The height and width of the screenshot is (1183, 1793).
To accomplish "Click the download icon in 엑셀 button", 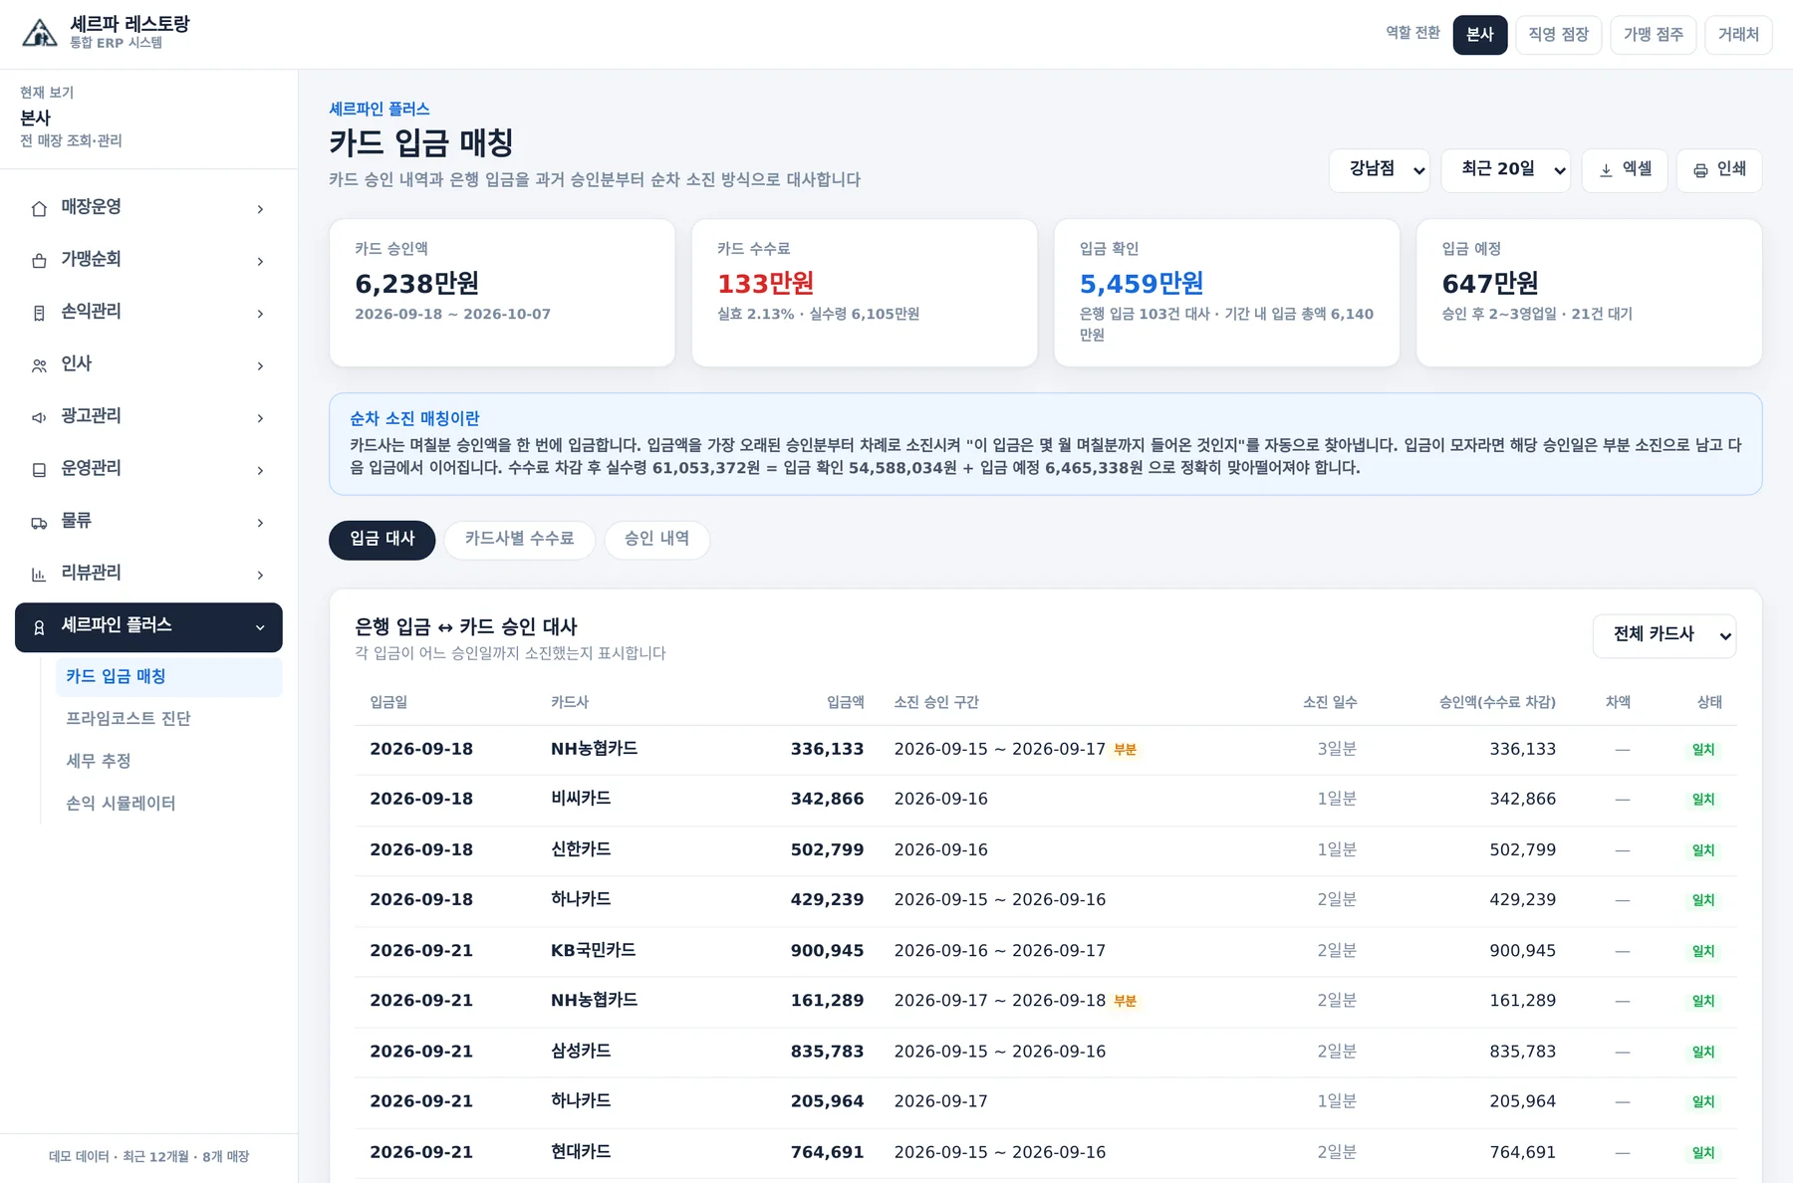I will click(1606, 170).
